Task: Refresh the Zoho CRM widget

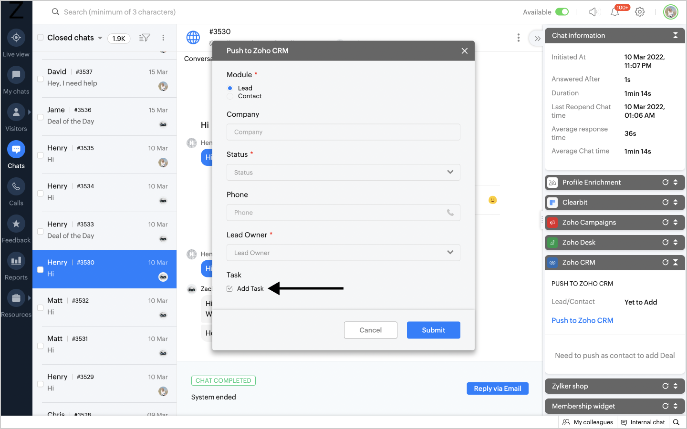Action: [666, 262]
